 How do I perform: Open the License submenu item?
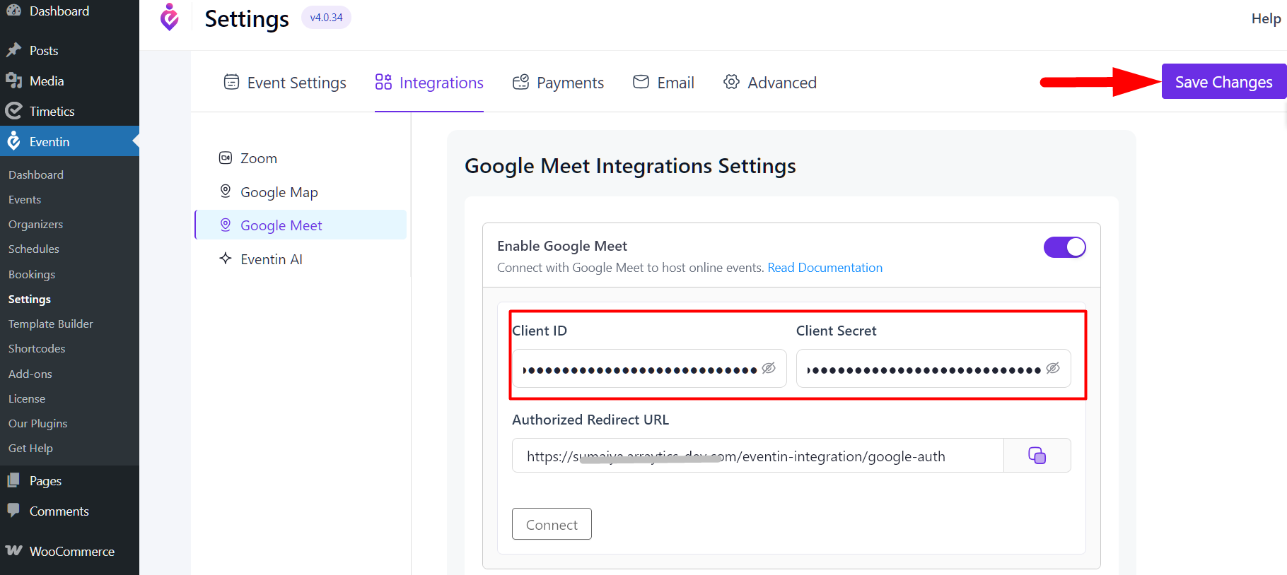coord(27,398)
